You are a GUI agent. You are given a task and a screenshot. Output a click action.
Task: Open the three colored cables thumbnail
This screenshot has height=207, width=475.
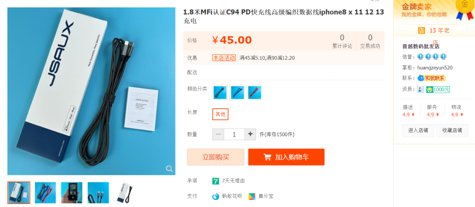45,193
